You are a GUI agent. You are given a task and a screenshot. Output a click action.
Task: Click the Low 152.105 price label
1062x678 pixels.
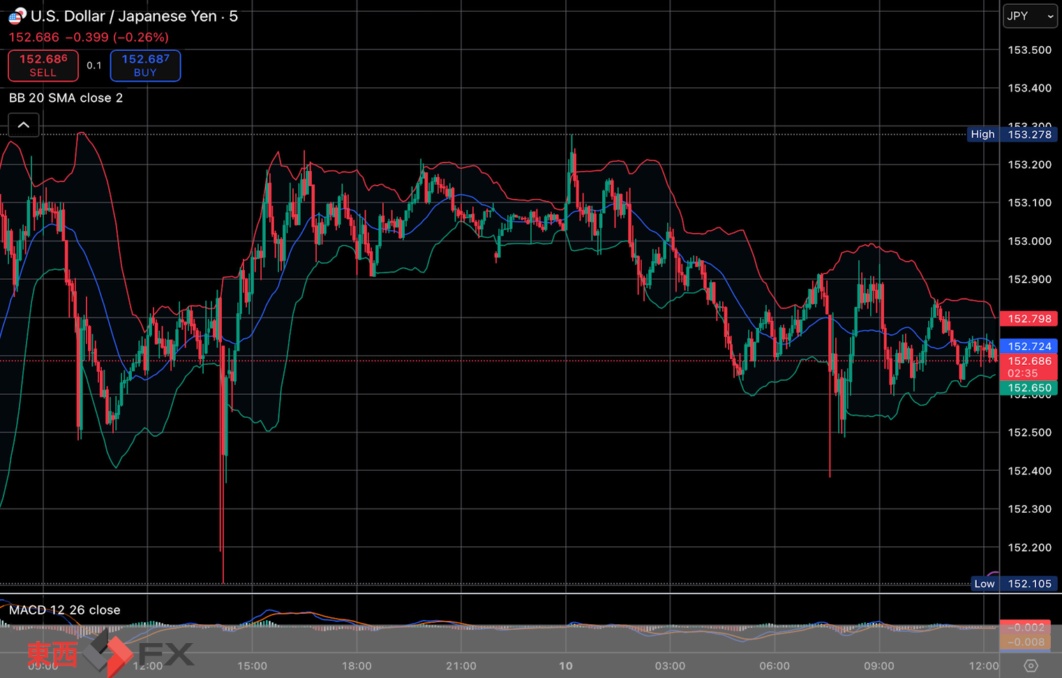(x=1017, y=584)
